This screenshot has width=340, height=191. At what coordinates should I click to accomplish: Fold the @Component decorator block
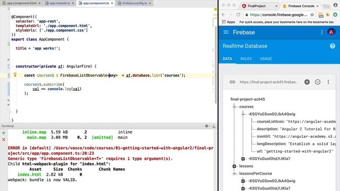click(x=10, y=17)
